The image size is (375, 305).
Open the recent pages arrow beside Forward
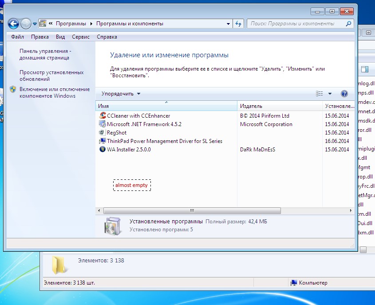click(x=35, y=24)
